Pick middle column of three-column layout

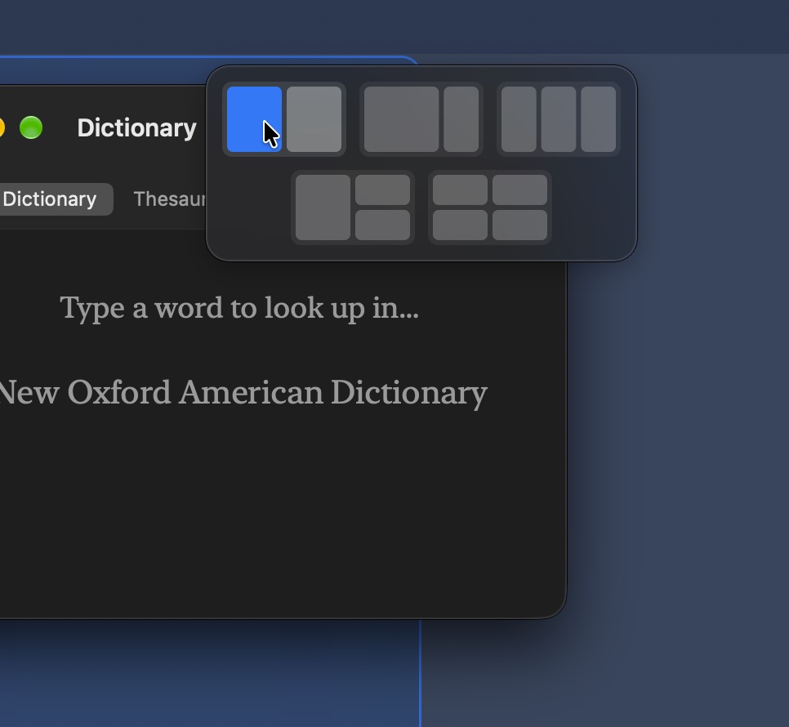pyautogui.click(x=559, y=119)
